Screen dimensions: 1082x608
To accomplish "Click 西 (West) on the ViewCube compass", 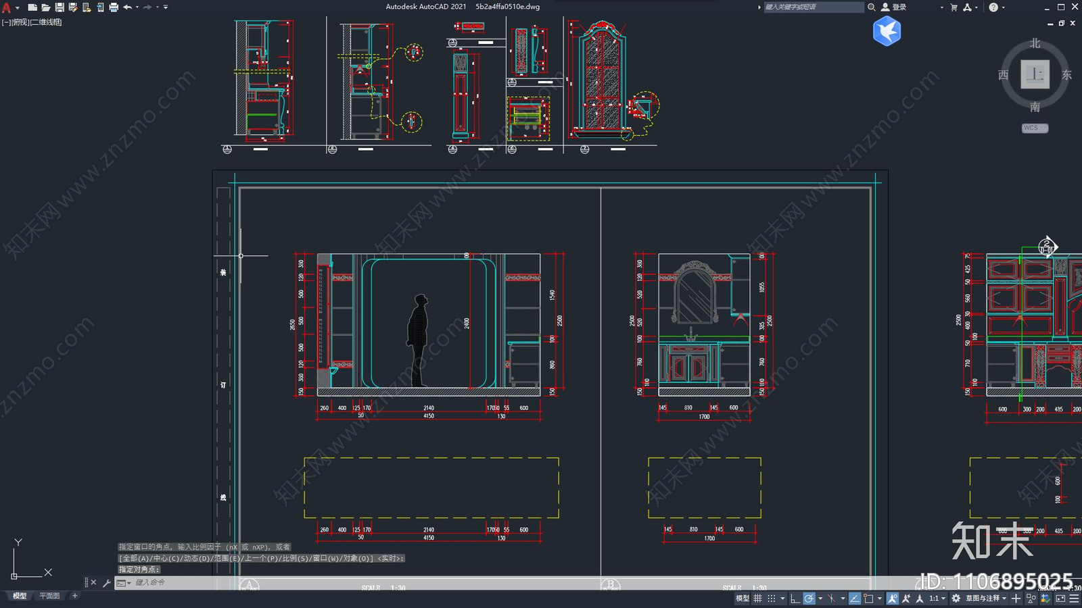I will [1004, 75].
